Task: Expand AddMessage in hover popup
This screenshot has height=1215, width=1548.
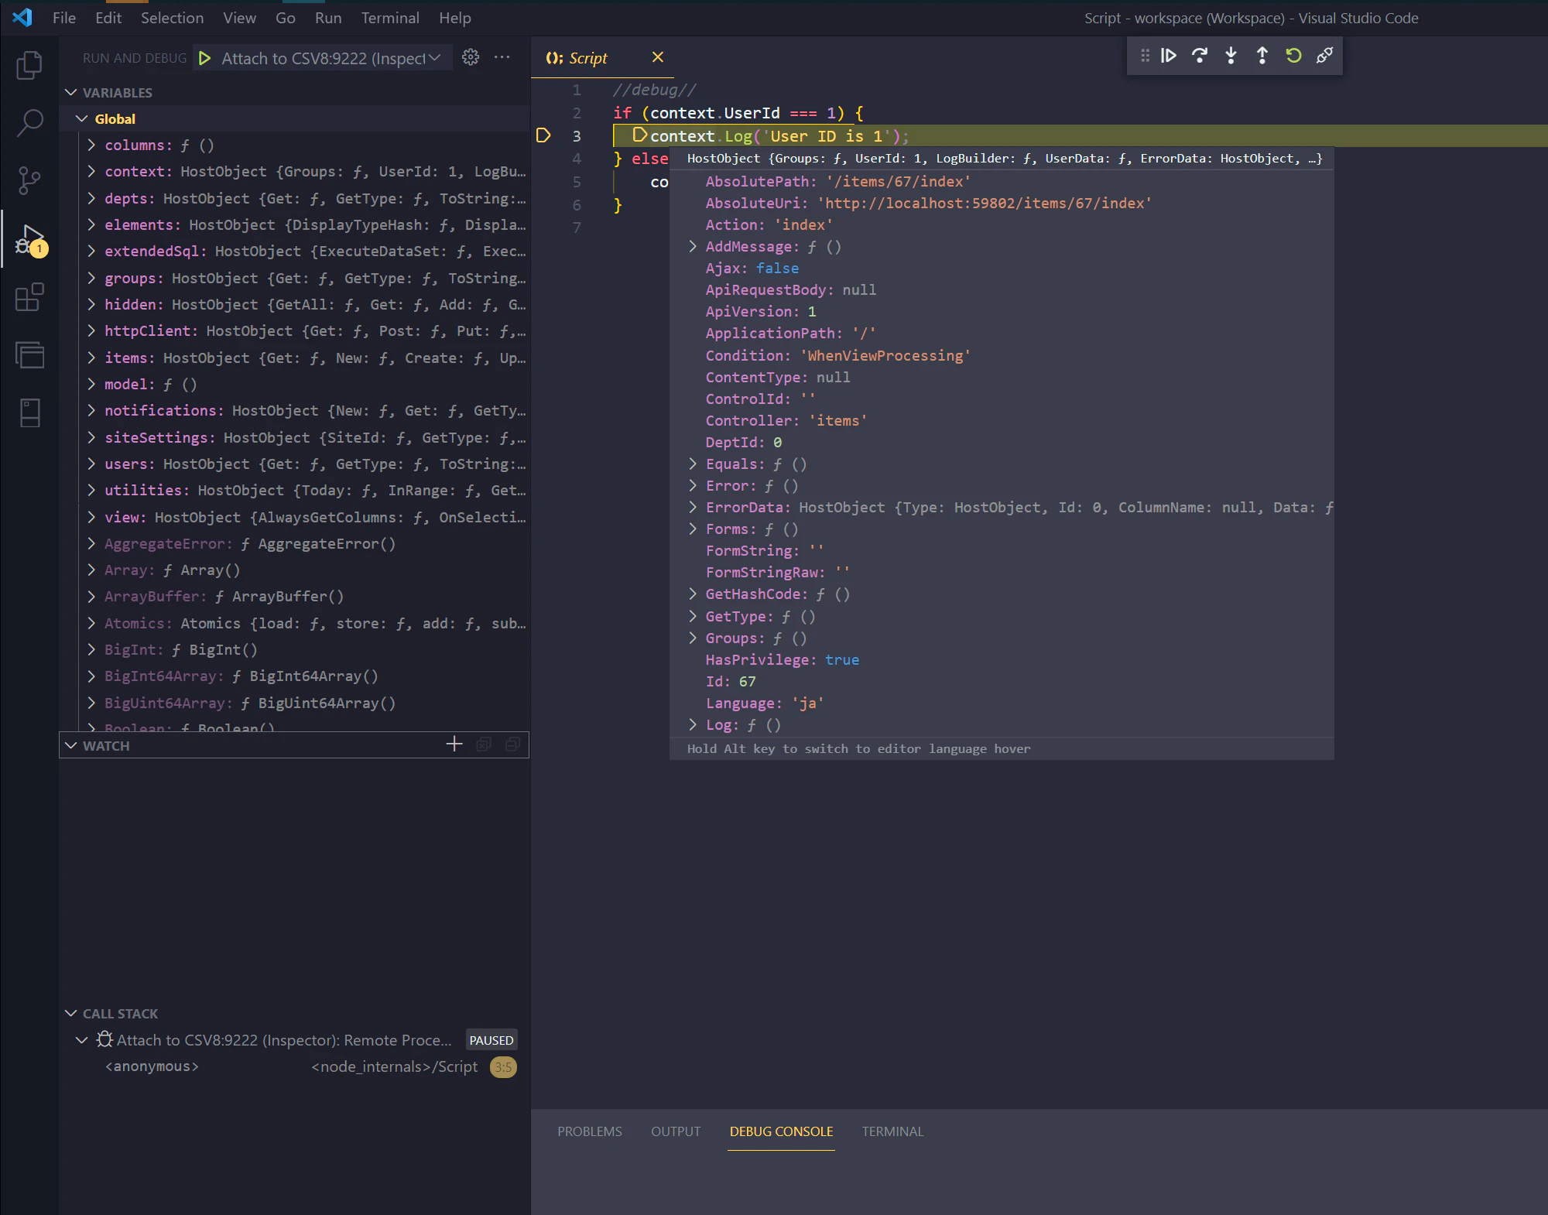Action: [693, 246]
